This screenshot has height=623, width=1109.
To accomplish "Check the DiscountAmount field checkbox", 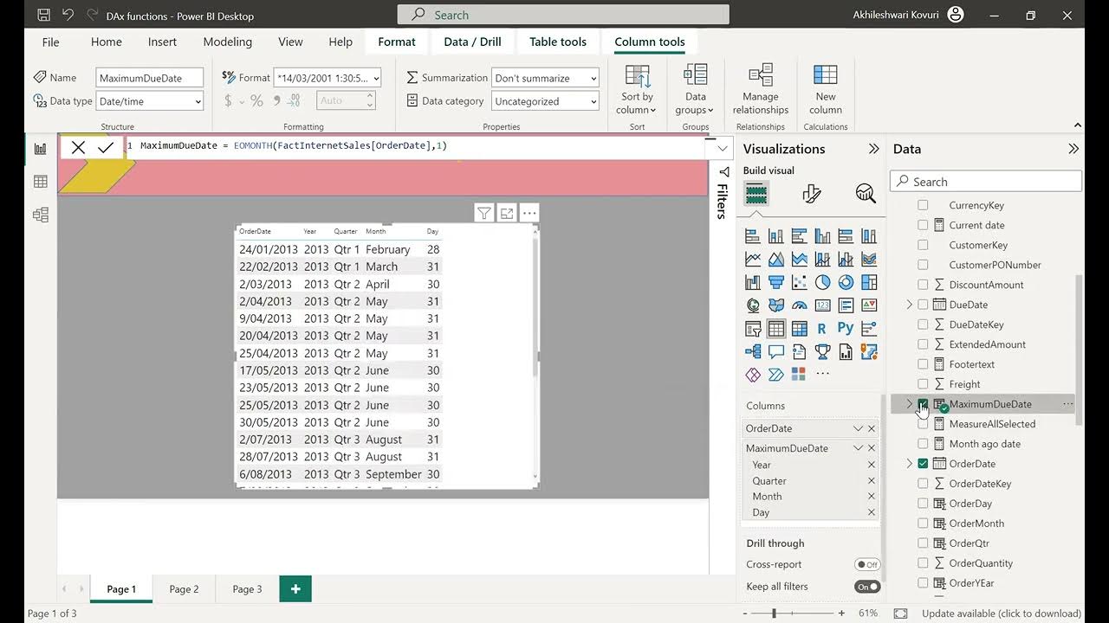I will [923, 285].
